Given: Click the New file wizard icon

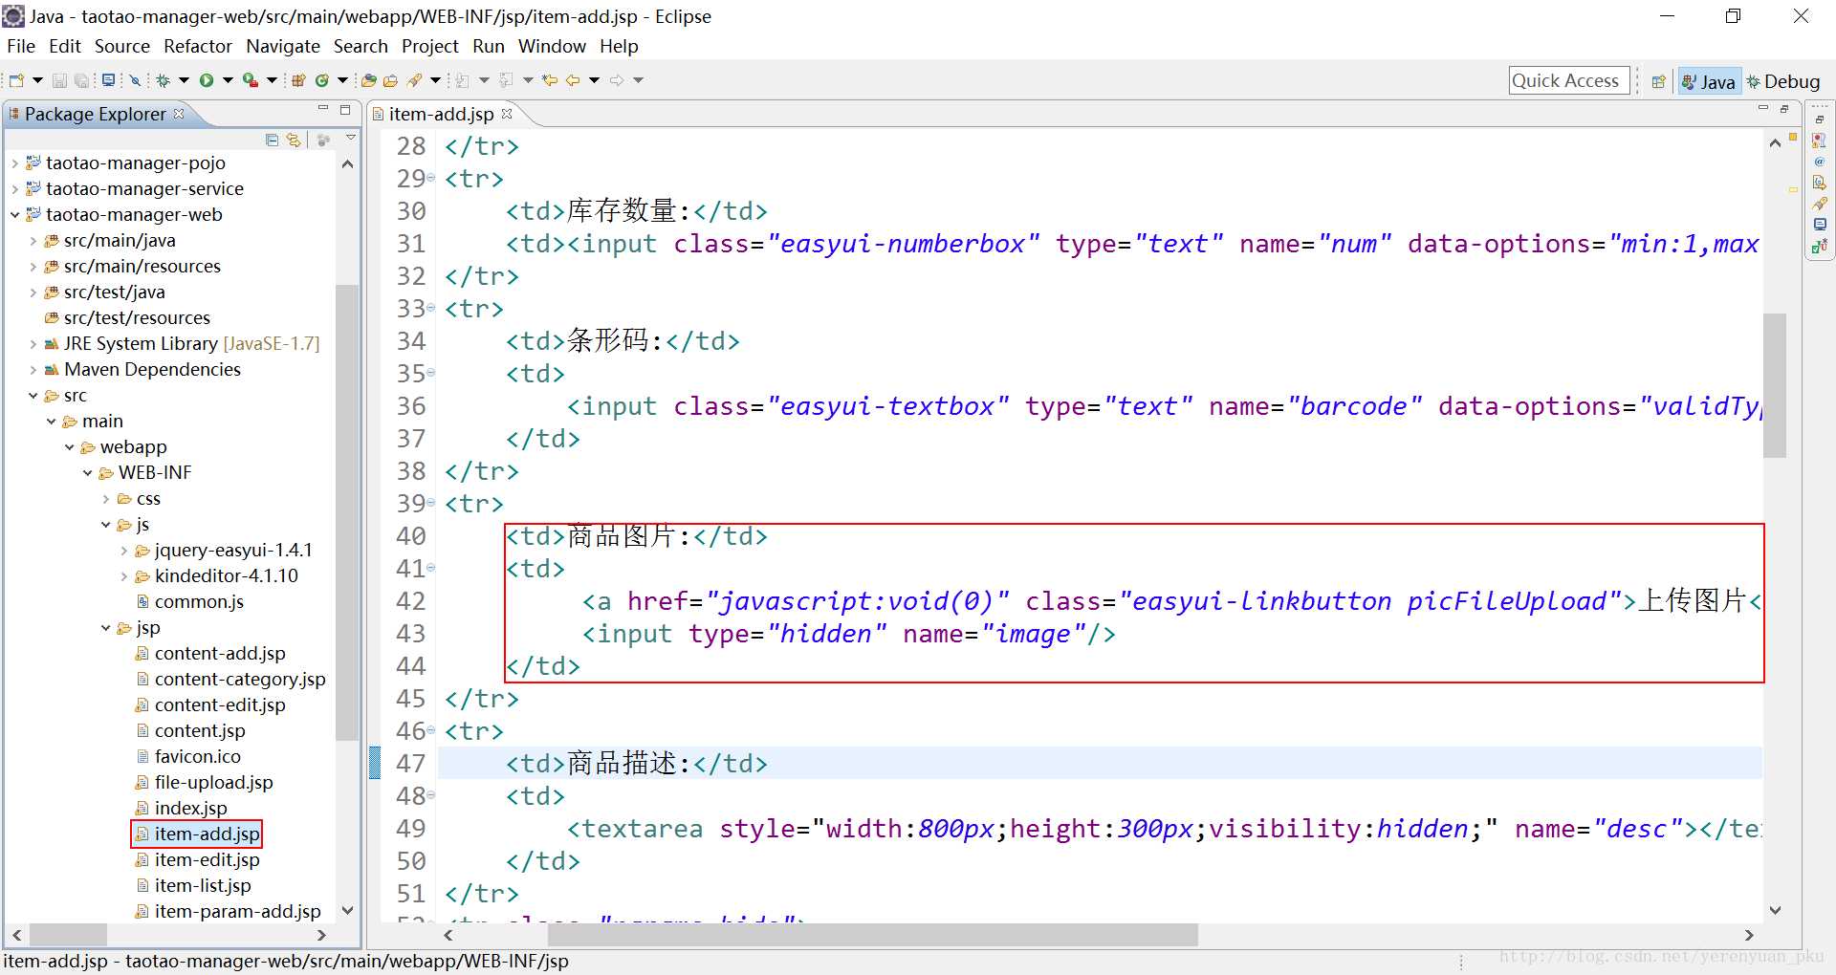Looking at the screenshot, I should tap(16, 80).
